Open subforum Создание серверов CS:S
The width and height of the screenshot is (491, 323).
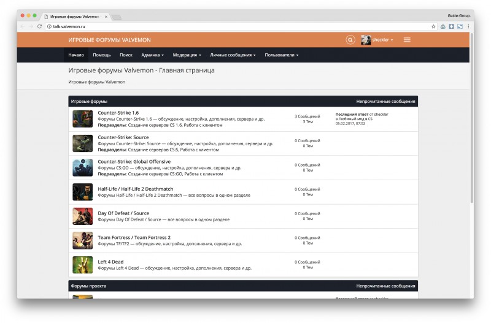coord(153,150)
